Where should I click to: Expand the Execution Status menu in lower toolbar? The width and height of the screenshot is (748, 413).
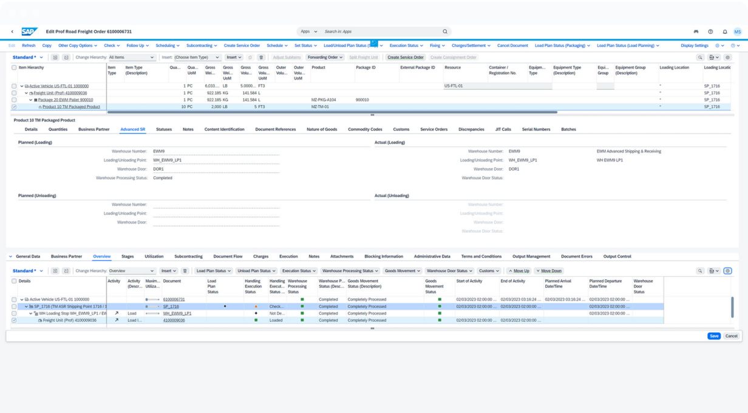tap(299, 271)
